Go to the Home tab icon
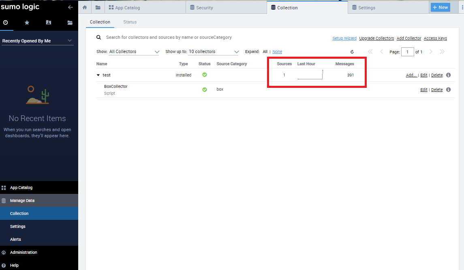The height and width of the screenshot is (270, 464). 85,7
